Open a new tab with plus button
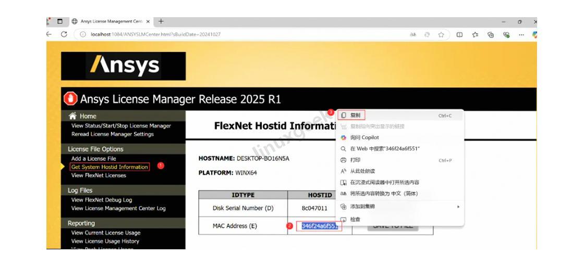This screenshot has height=267, width=584. pyautogui.click(x=161, y=21)
